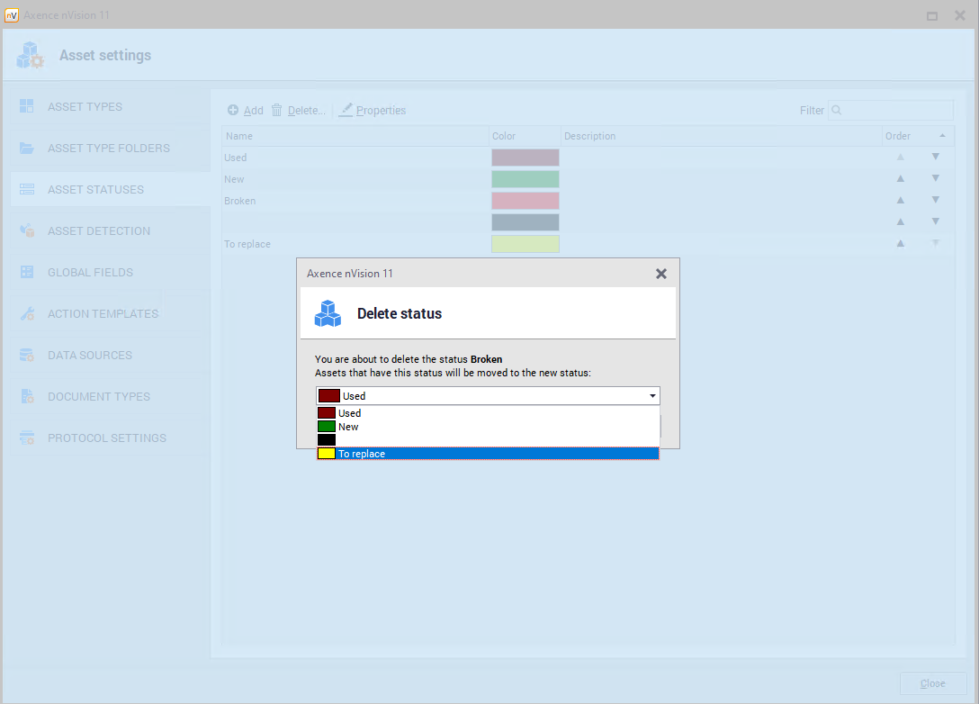Click the Properties toolbar button
The height and width of the screenshot is (704, 979).
click(373, 110)
